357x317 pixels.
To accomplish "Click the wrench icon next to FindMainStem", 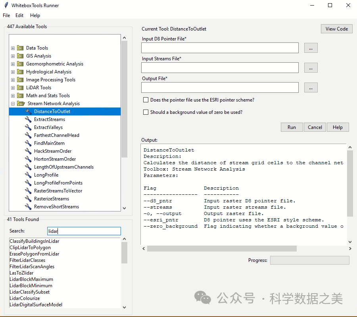I will point(28,143).
